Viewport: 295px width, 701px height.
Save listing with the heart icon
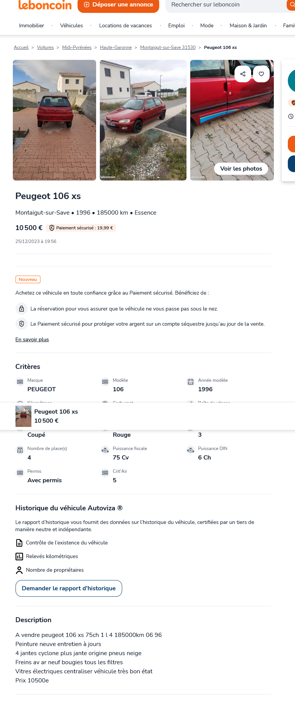(x=261, y=74)
